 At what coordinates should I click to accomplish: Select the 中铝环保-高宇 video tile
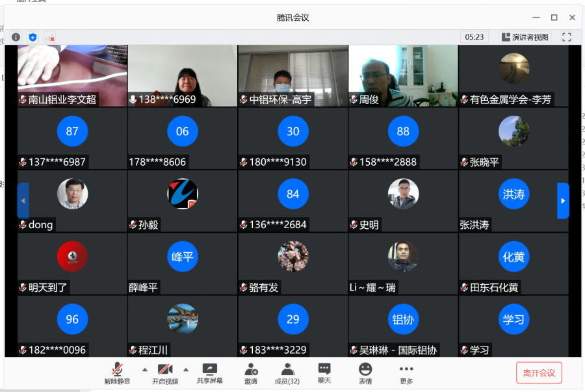[292, 75]
